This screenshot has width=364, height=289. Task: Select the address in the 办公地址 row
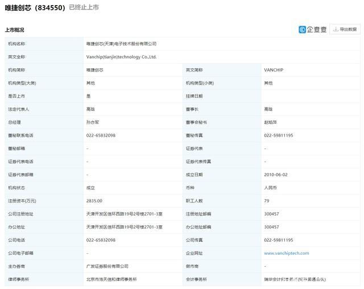[124, 227]
